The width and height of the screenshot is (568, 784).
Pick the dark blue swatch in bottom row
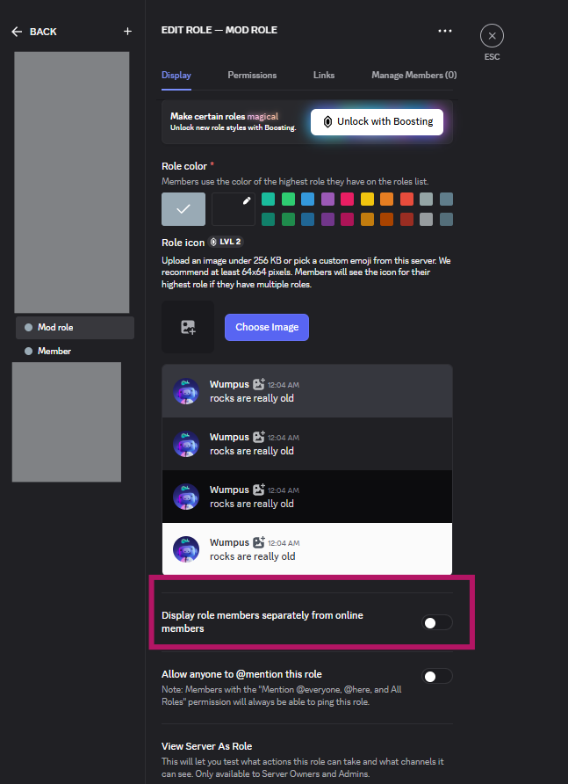coord(308,219)
